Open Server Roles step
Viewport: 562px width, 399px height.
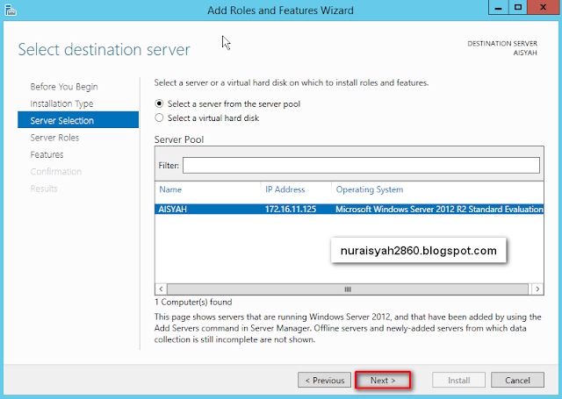pyautogui.click(x=54, y=138)
